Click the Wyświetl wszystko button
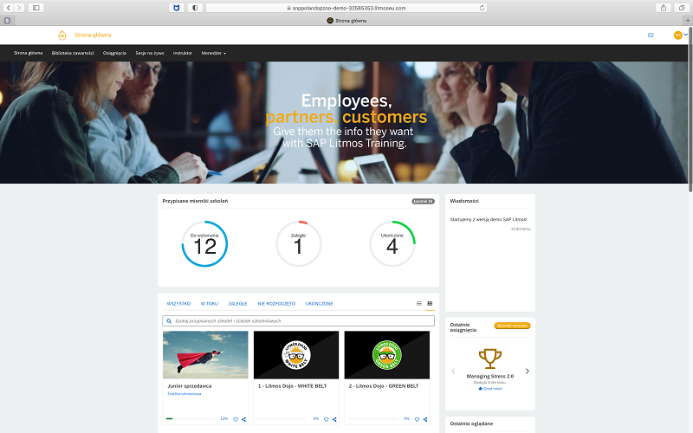This screenshot has width=693, height=433. tap(512, 326)
